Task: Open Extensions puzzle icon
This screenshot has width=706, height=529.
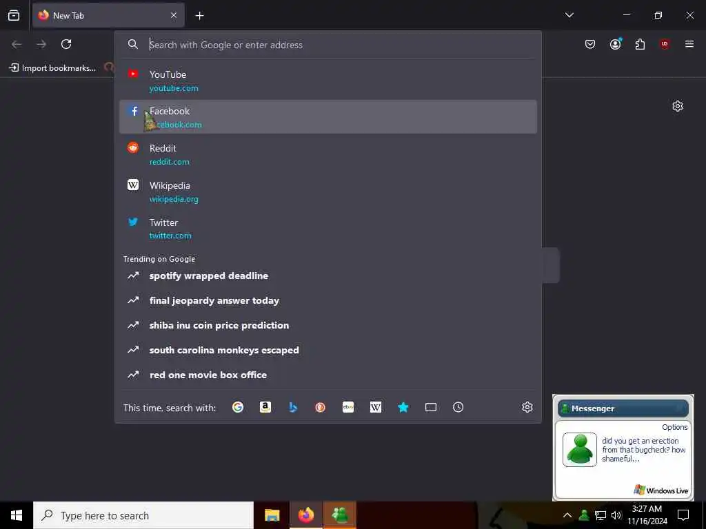Action: [x=640, y=44]
